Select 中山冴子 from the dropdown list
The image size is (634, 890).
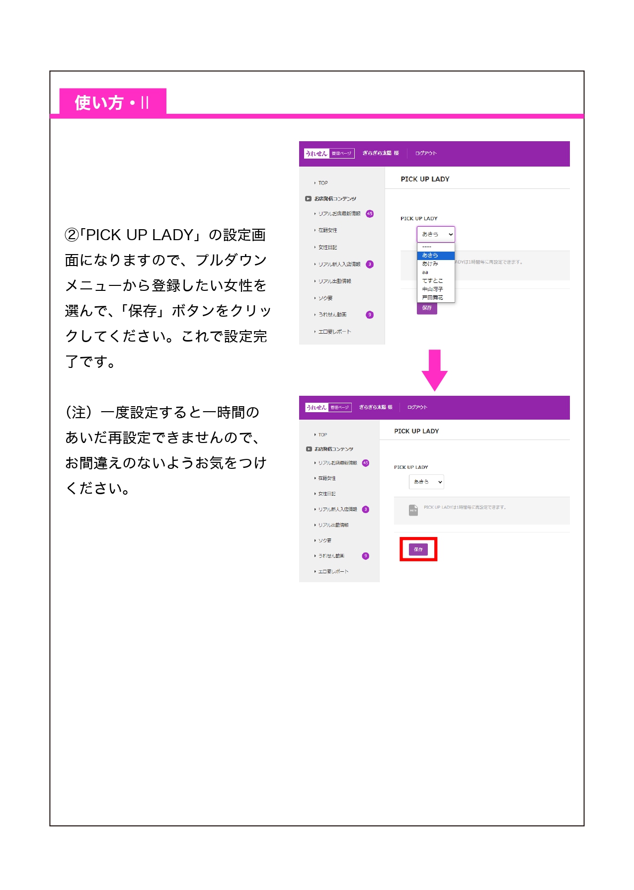pyautogui.click(x=436, y=289)
